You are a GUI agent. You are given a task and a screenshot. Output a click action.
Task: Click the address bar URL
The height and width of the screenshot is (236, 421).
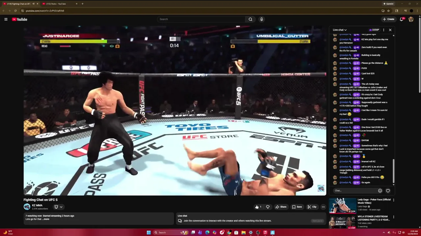pyautogui.click(x=45, y=11)
